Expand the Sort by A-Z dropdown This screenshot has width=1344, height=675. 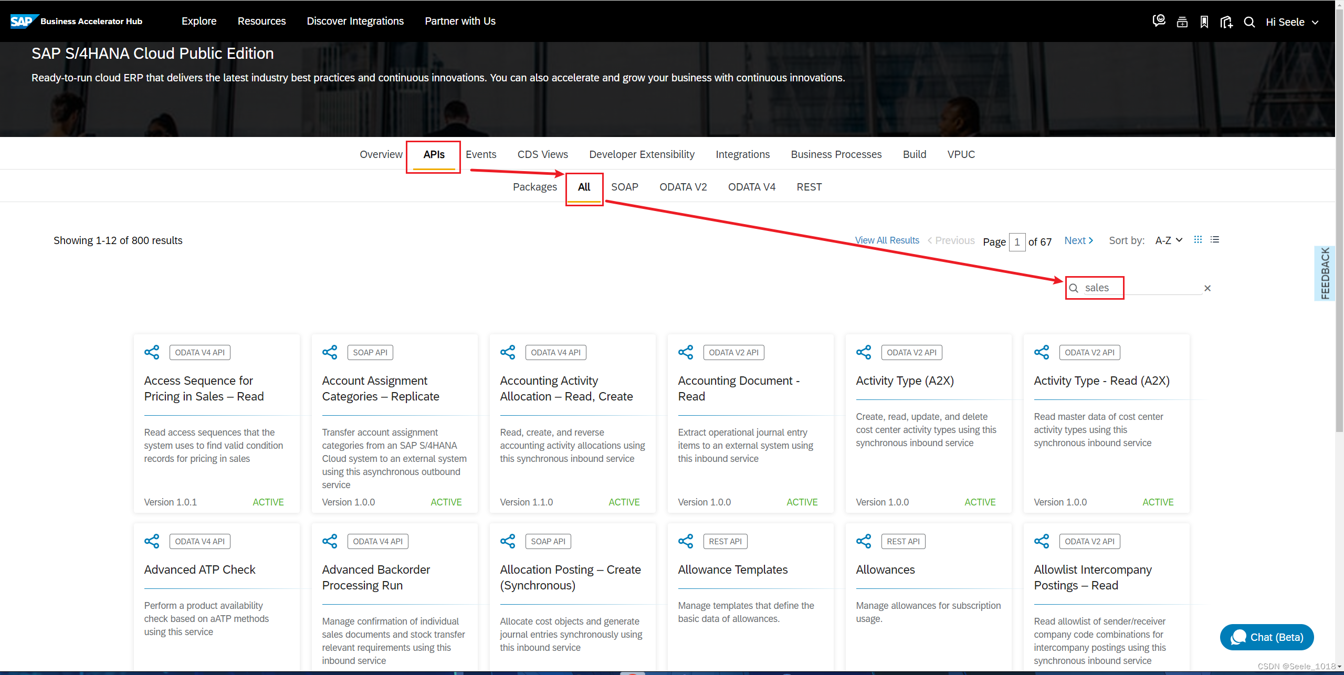(x=1169, y=240)
